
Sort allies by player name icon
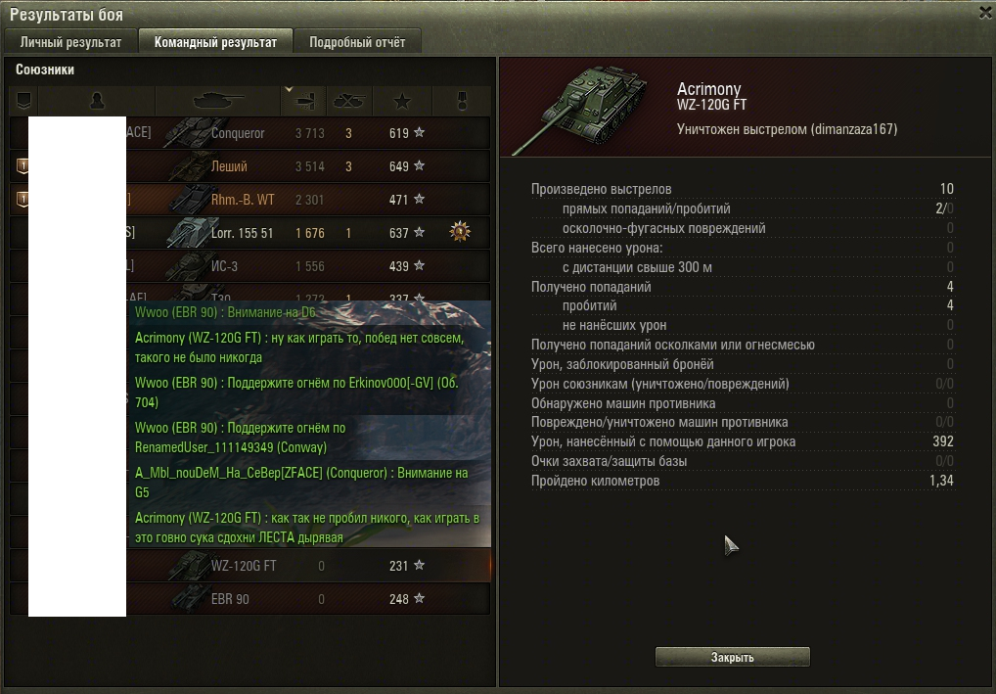click(x=97, y=101)
